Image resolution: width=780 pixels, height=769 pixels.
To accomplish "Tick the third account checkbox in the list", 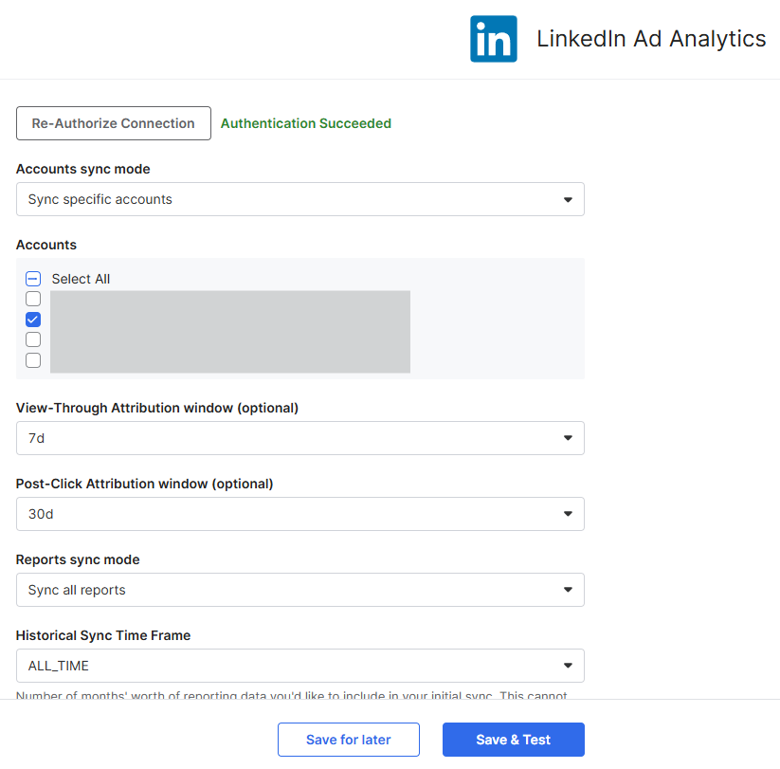I will (33, 339).
